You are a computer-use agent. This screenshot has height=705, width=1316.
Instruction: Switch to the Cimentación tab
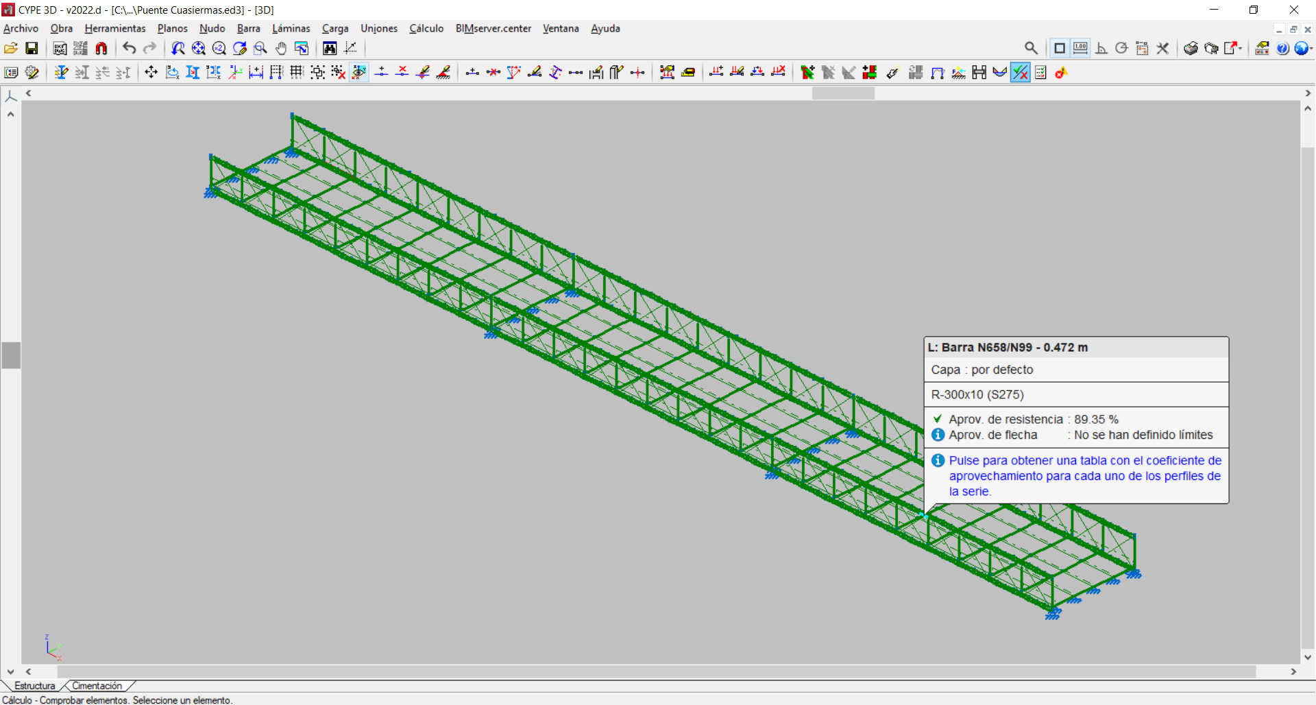(97, 686)
